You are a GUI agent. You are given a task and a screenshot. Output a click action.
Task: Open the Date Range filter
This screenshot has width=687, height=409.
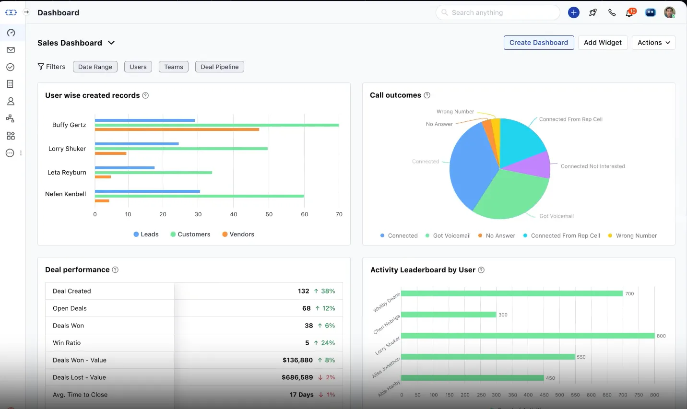[x=95, y=67]
